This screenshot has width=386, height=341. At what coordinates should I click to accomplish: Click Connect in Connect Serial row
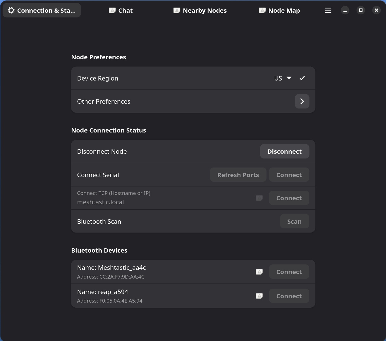(289, 175)
